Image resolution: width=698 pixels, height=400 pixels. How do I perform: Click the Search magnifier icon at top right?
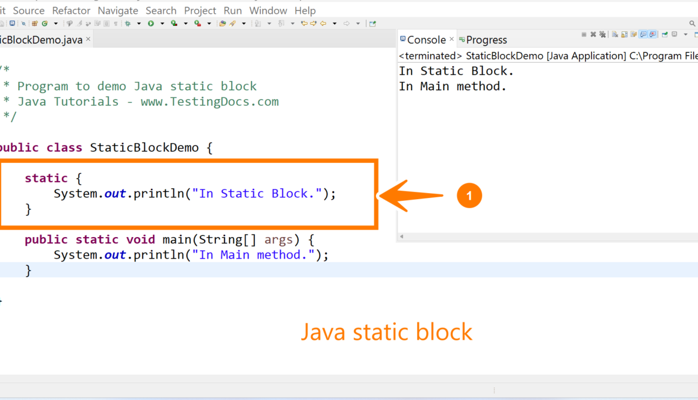pos(692,23)
